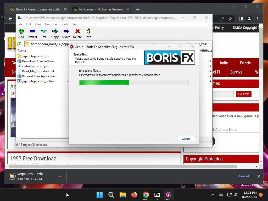The width and height of the screenshot is (268, 201).
Task: Open the 7-Zip File menu
Action: pyautogui.click(x=20, y=24)
